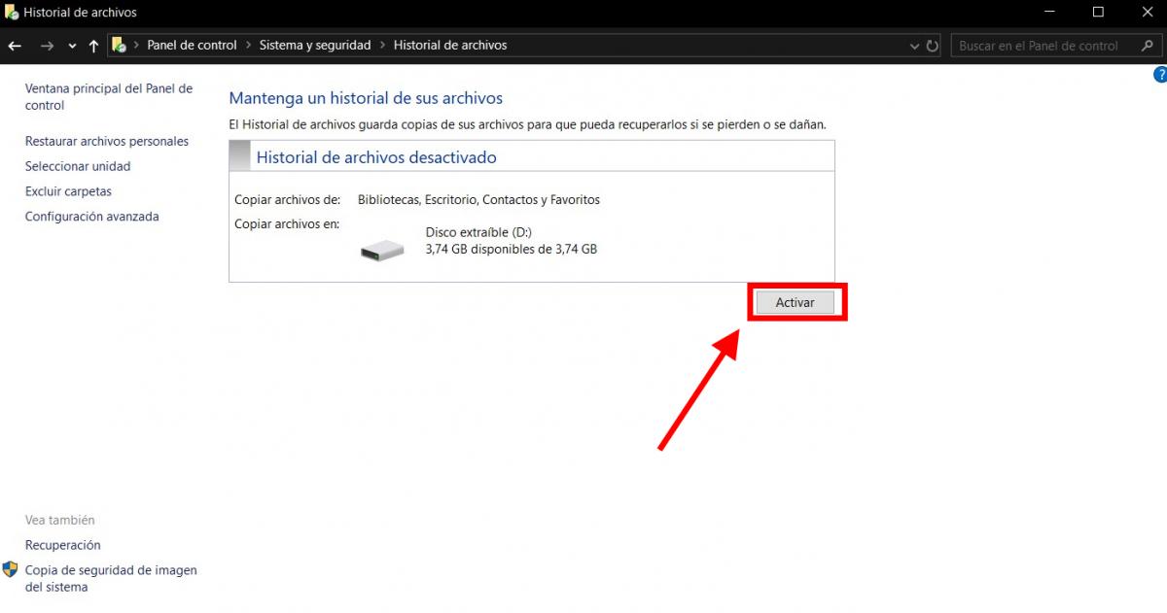
Task: Click the folder icon in address bar
Action: click(x=120, y=45)
